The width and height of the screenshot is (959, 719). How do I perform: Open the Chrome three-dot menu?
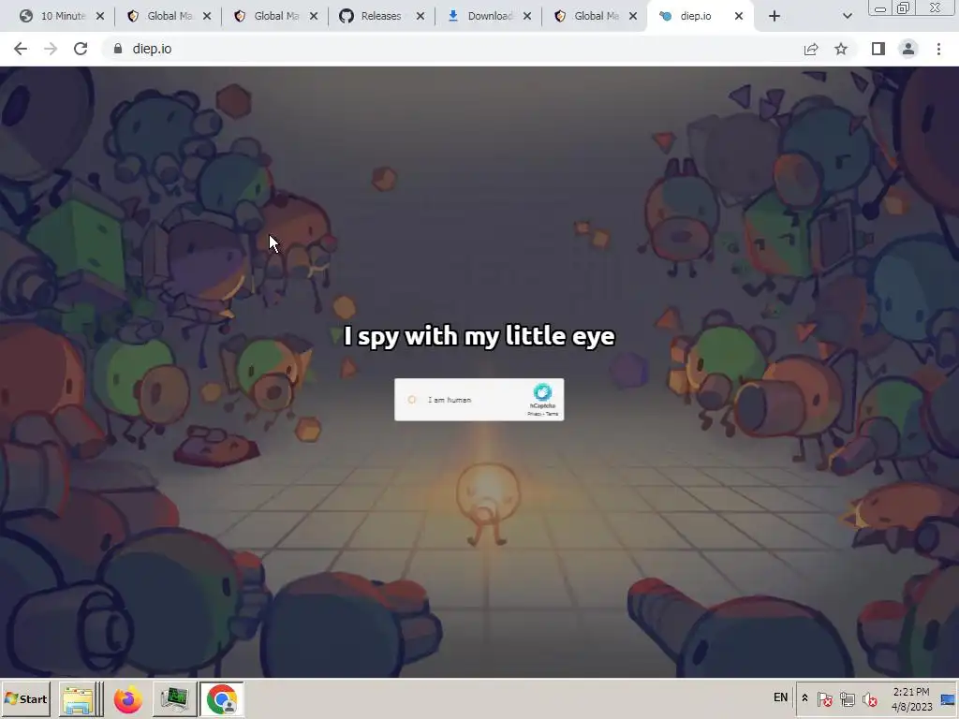938,49
